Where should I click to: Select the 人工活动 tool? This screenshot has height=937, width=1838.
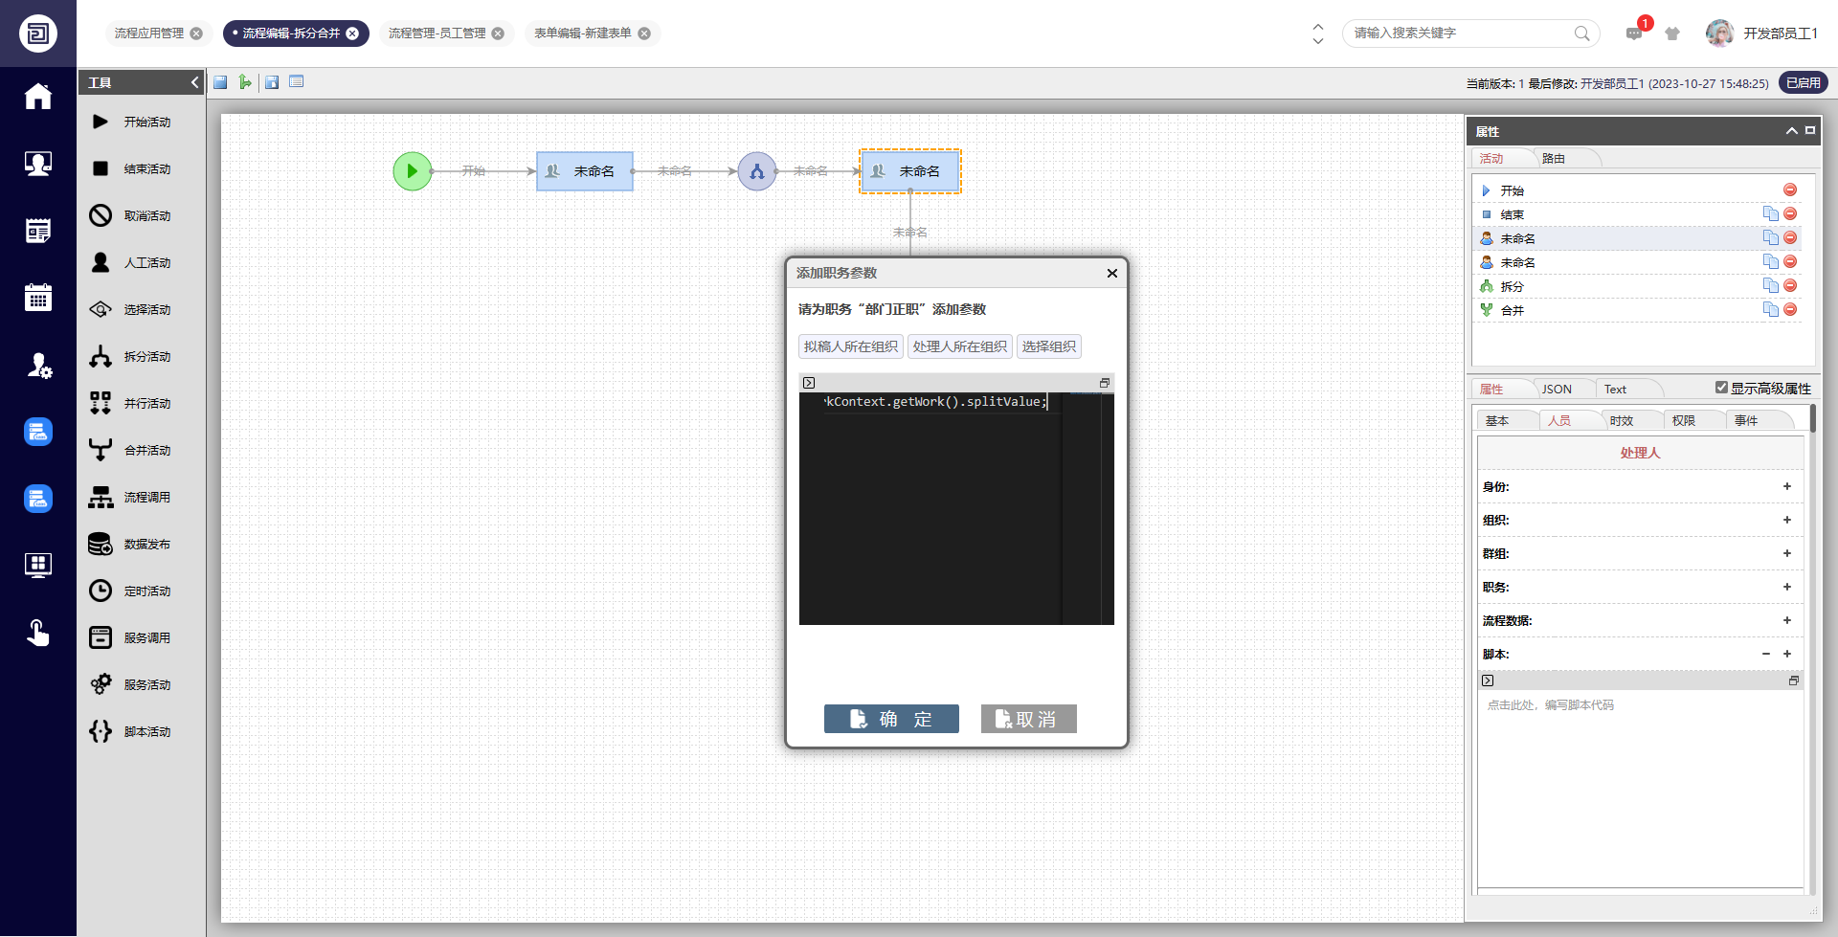[131, 262]
